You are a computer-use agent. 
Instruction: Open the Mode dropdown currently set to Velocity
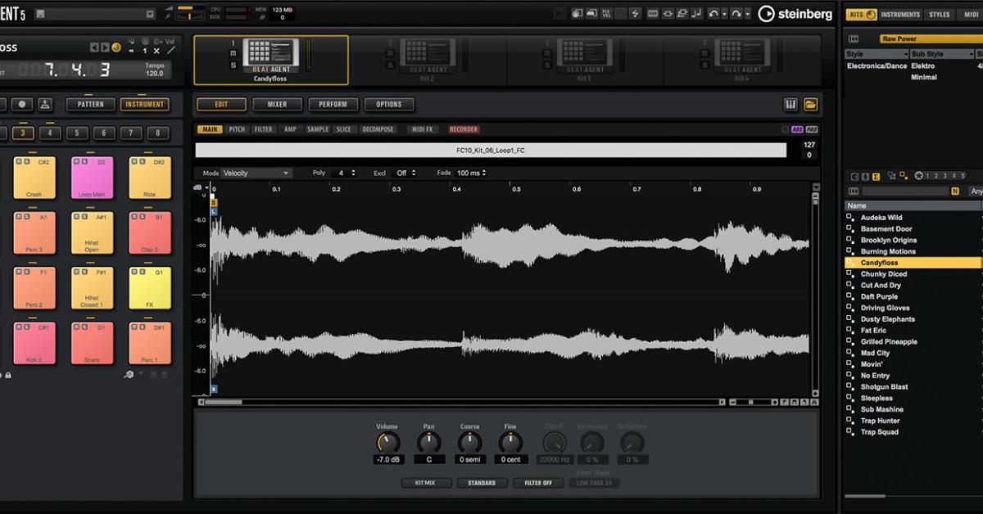pos(256,173)
